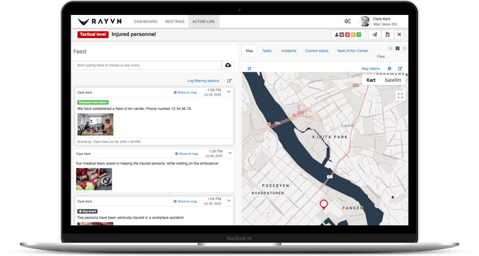Show Next of kin center entry on map
This screenshot has width=479, height=256.
pos(185,92)
